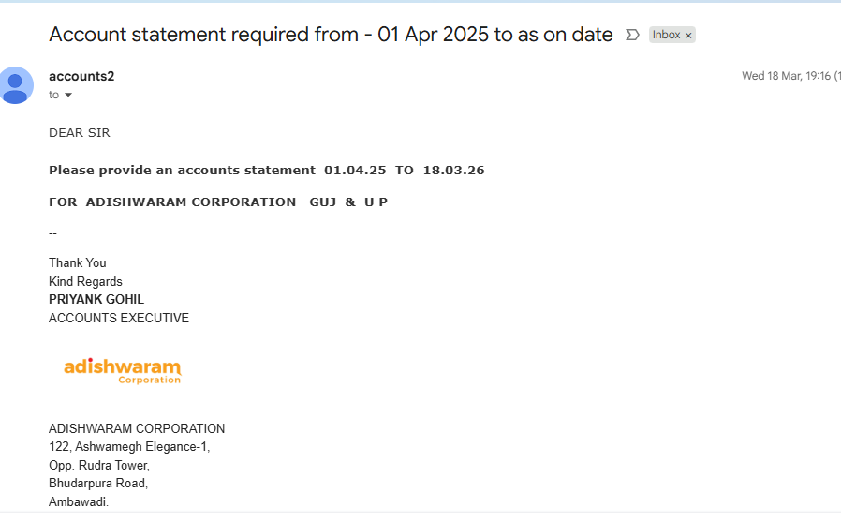Screen dimensions: 841x523
Task: Click the "ACCOUNTS EXECUTIVE" title text
Action: pyautogui.click(x=119, y=318)
